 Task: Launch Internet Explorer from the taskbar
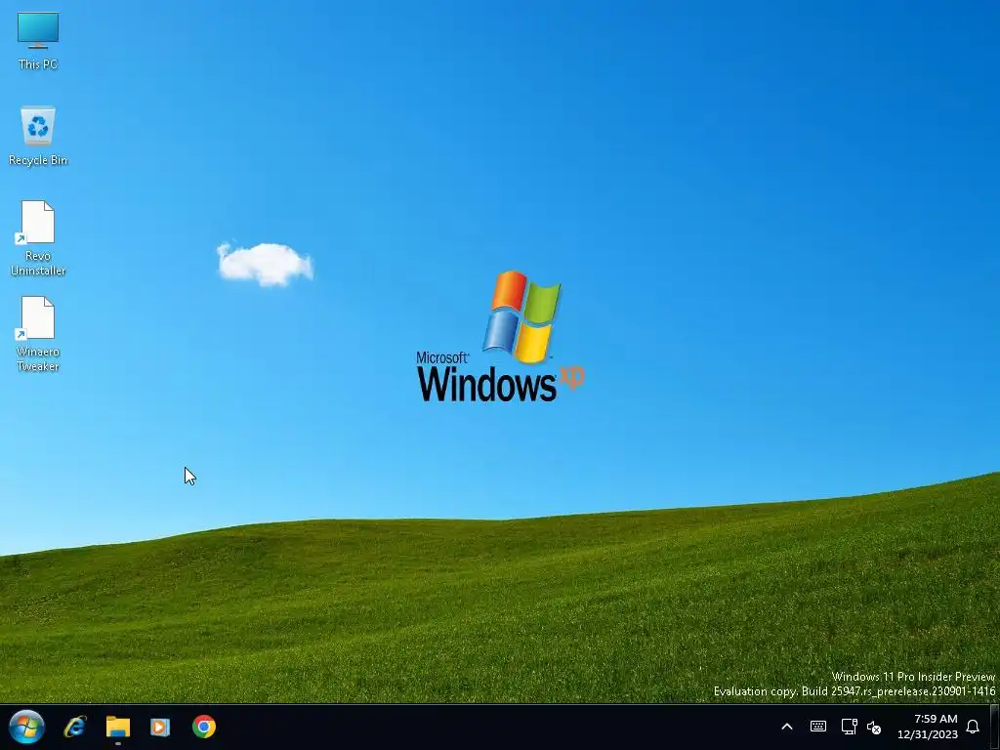click(x=75, y=727)
